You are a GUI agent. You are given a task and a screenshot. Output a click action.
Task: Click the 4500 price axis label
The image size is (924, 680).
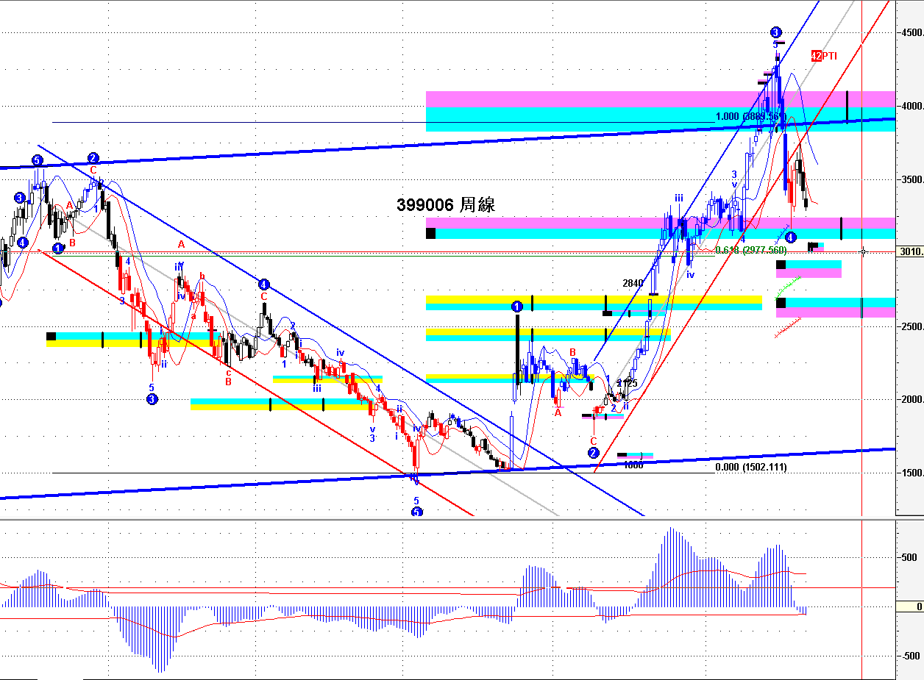pyautogui.click(x=912, y=33)
